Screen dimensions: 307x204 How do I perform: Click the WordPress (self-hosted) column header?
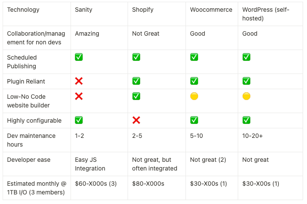click(266, 14)
